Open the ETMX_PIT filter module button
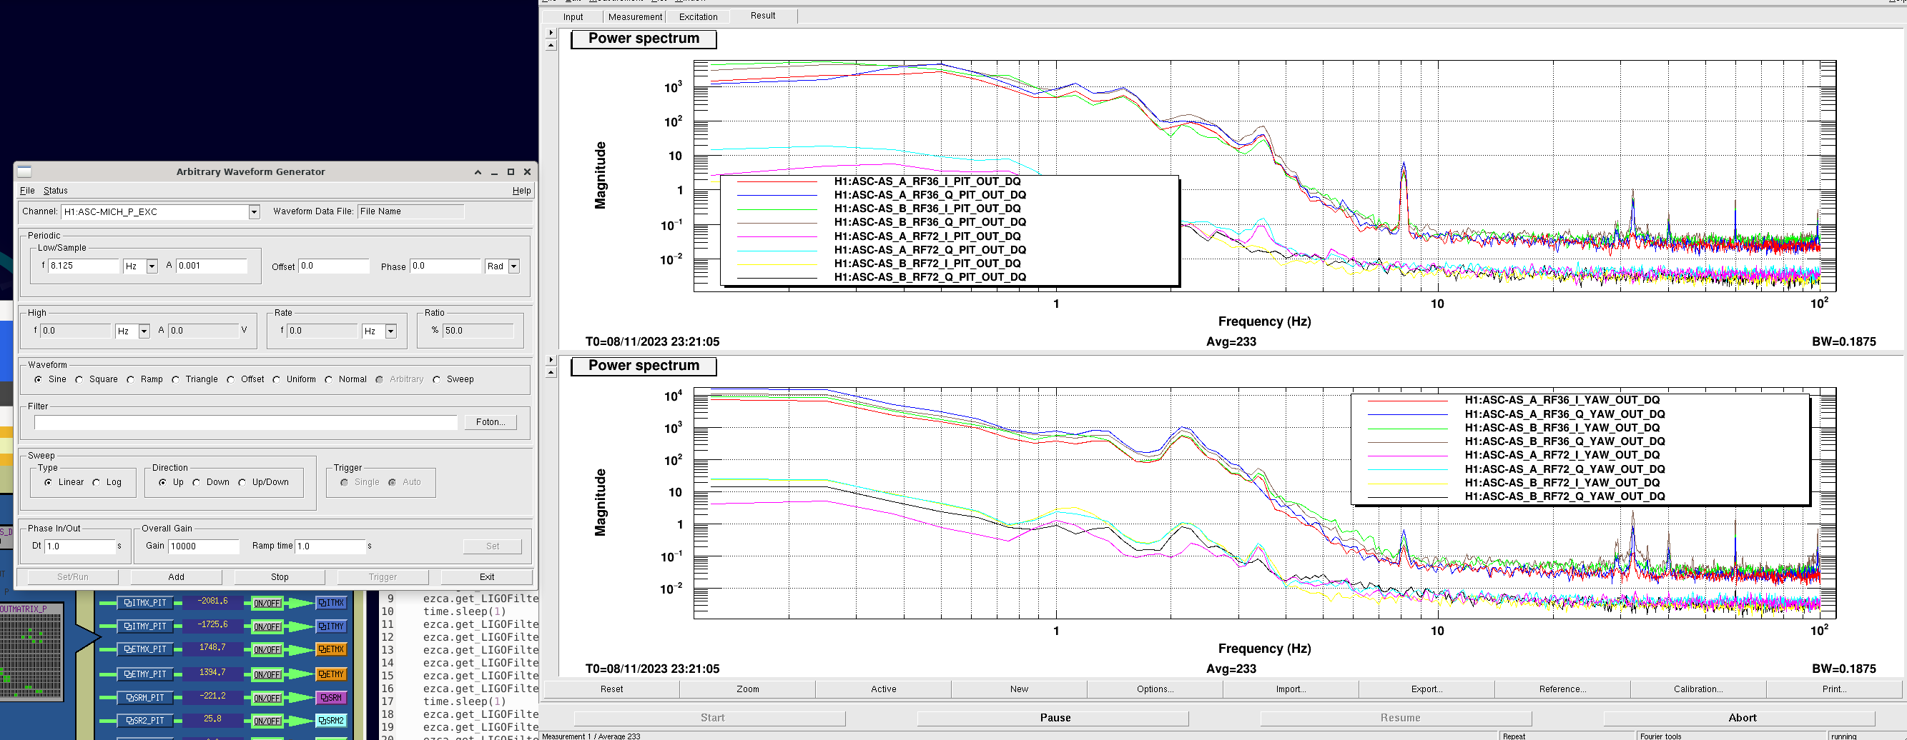 (x=145, y=649)
